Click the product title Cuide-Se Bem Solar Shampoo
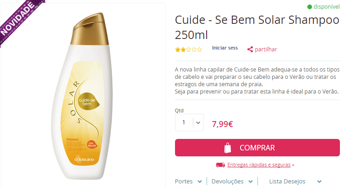This screenshot has height=188, width=350. click(257, 27)
